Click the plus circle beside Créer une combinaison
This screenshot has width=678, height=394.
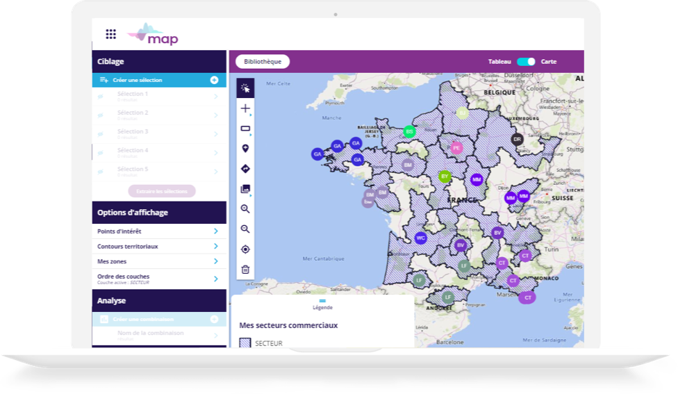coord(214,319)
